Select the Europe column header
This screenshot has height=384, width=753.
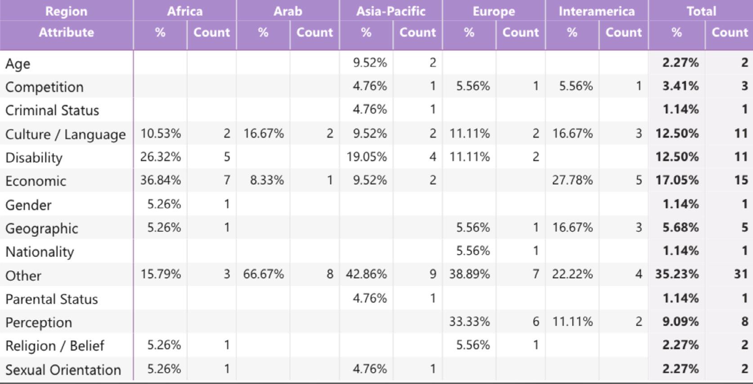pos(493,11)
